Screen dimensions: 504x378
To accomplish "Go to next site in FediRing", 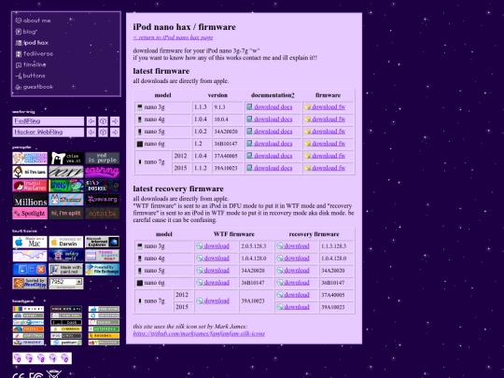I will 115,121.
